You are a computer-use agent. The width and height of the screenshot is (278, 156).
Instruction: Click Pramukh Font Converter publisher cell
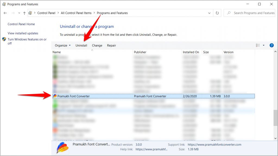click(150, 96)
